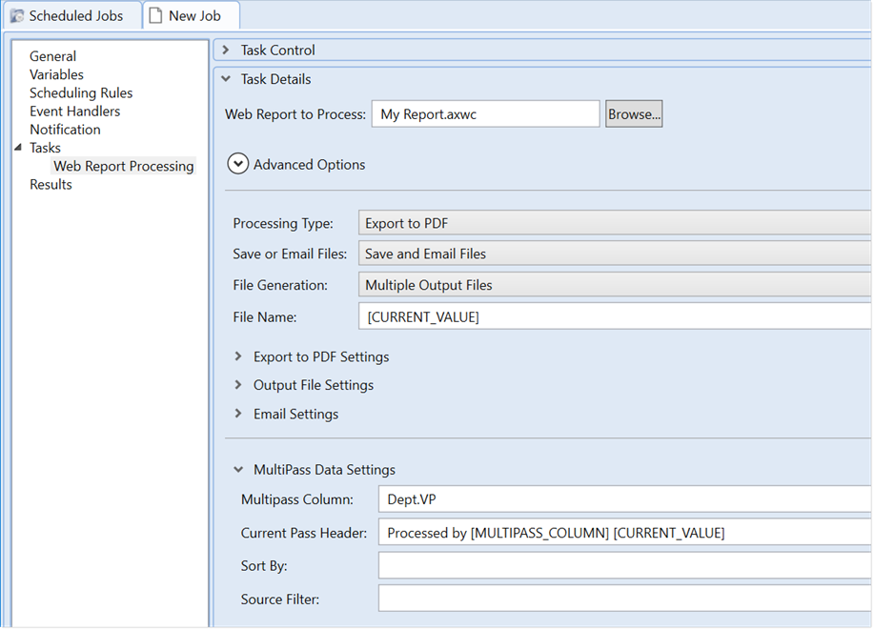Expand Email Settings section
The height and width of the screenshot is (630, 874).
[x=238, y=414]
